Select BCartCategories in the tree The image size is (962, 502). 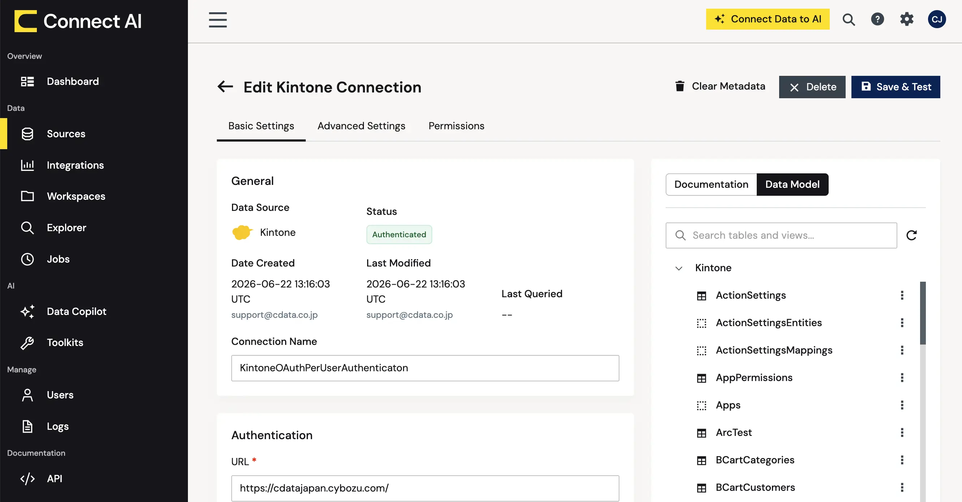[x=755, y=460]
